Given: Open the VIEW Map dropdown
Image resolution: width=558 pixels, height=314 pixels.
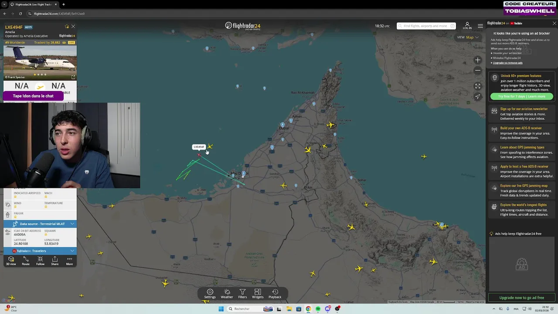Looking at the screenshot, I should point(468,37).
